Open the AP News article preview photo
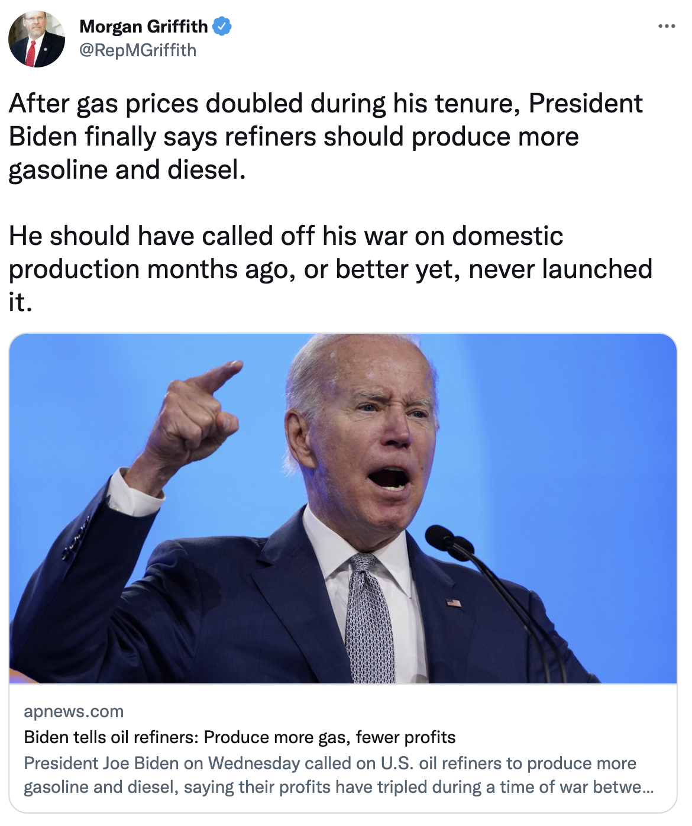Screen dimensions: 692x826 (343, 509)
